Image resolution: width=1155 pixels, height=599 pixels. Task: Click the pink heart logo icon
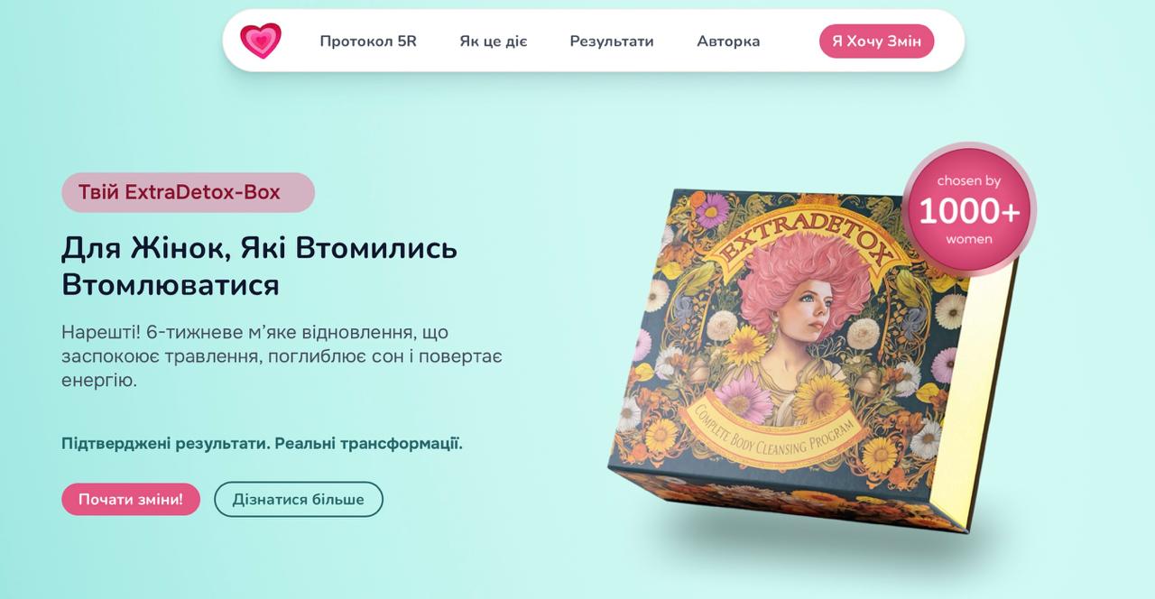click(261, 41)
